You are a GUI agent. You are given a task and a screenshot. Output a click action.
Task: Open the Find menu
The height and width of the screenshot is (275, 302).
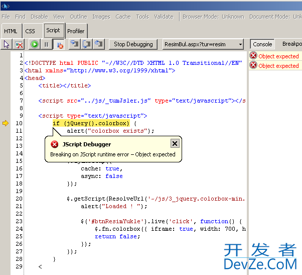21,17
